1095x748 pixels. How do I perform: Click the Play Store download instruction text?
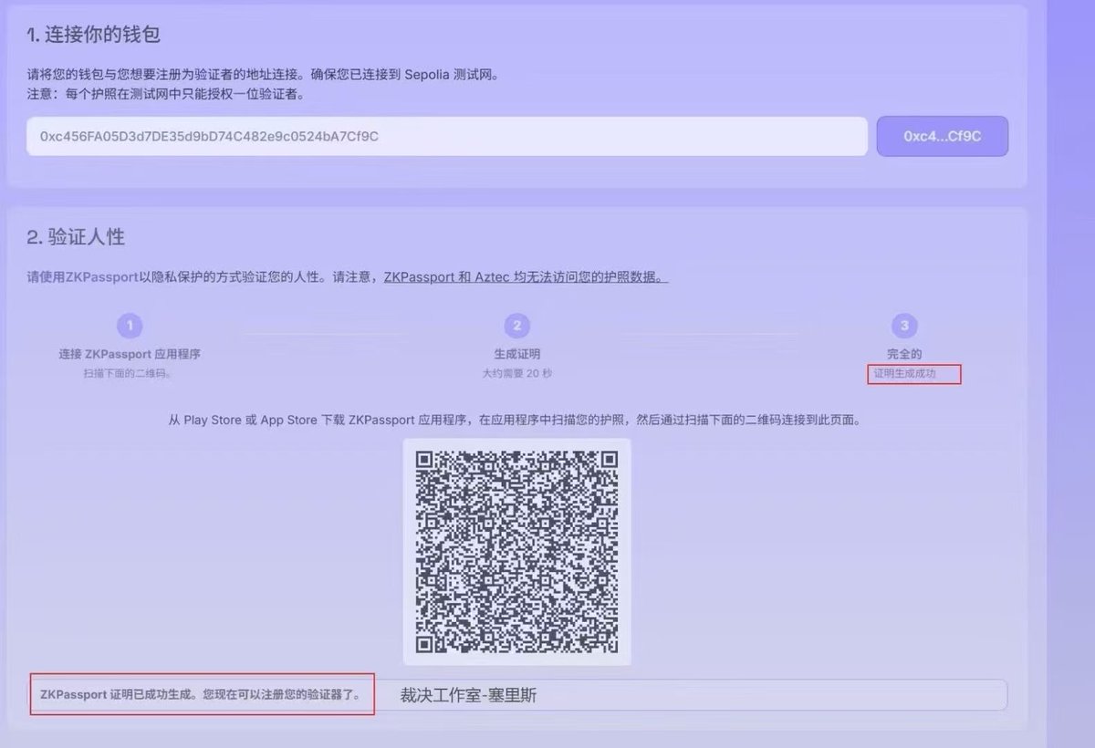click(x=514, y=421)
